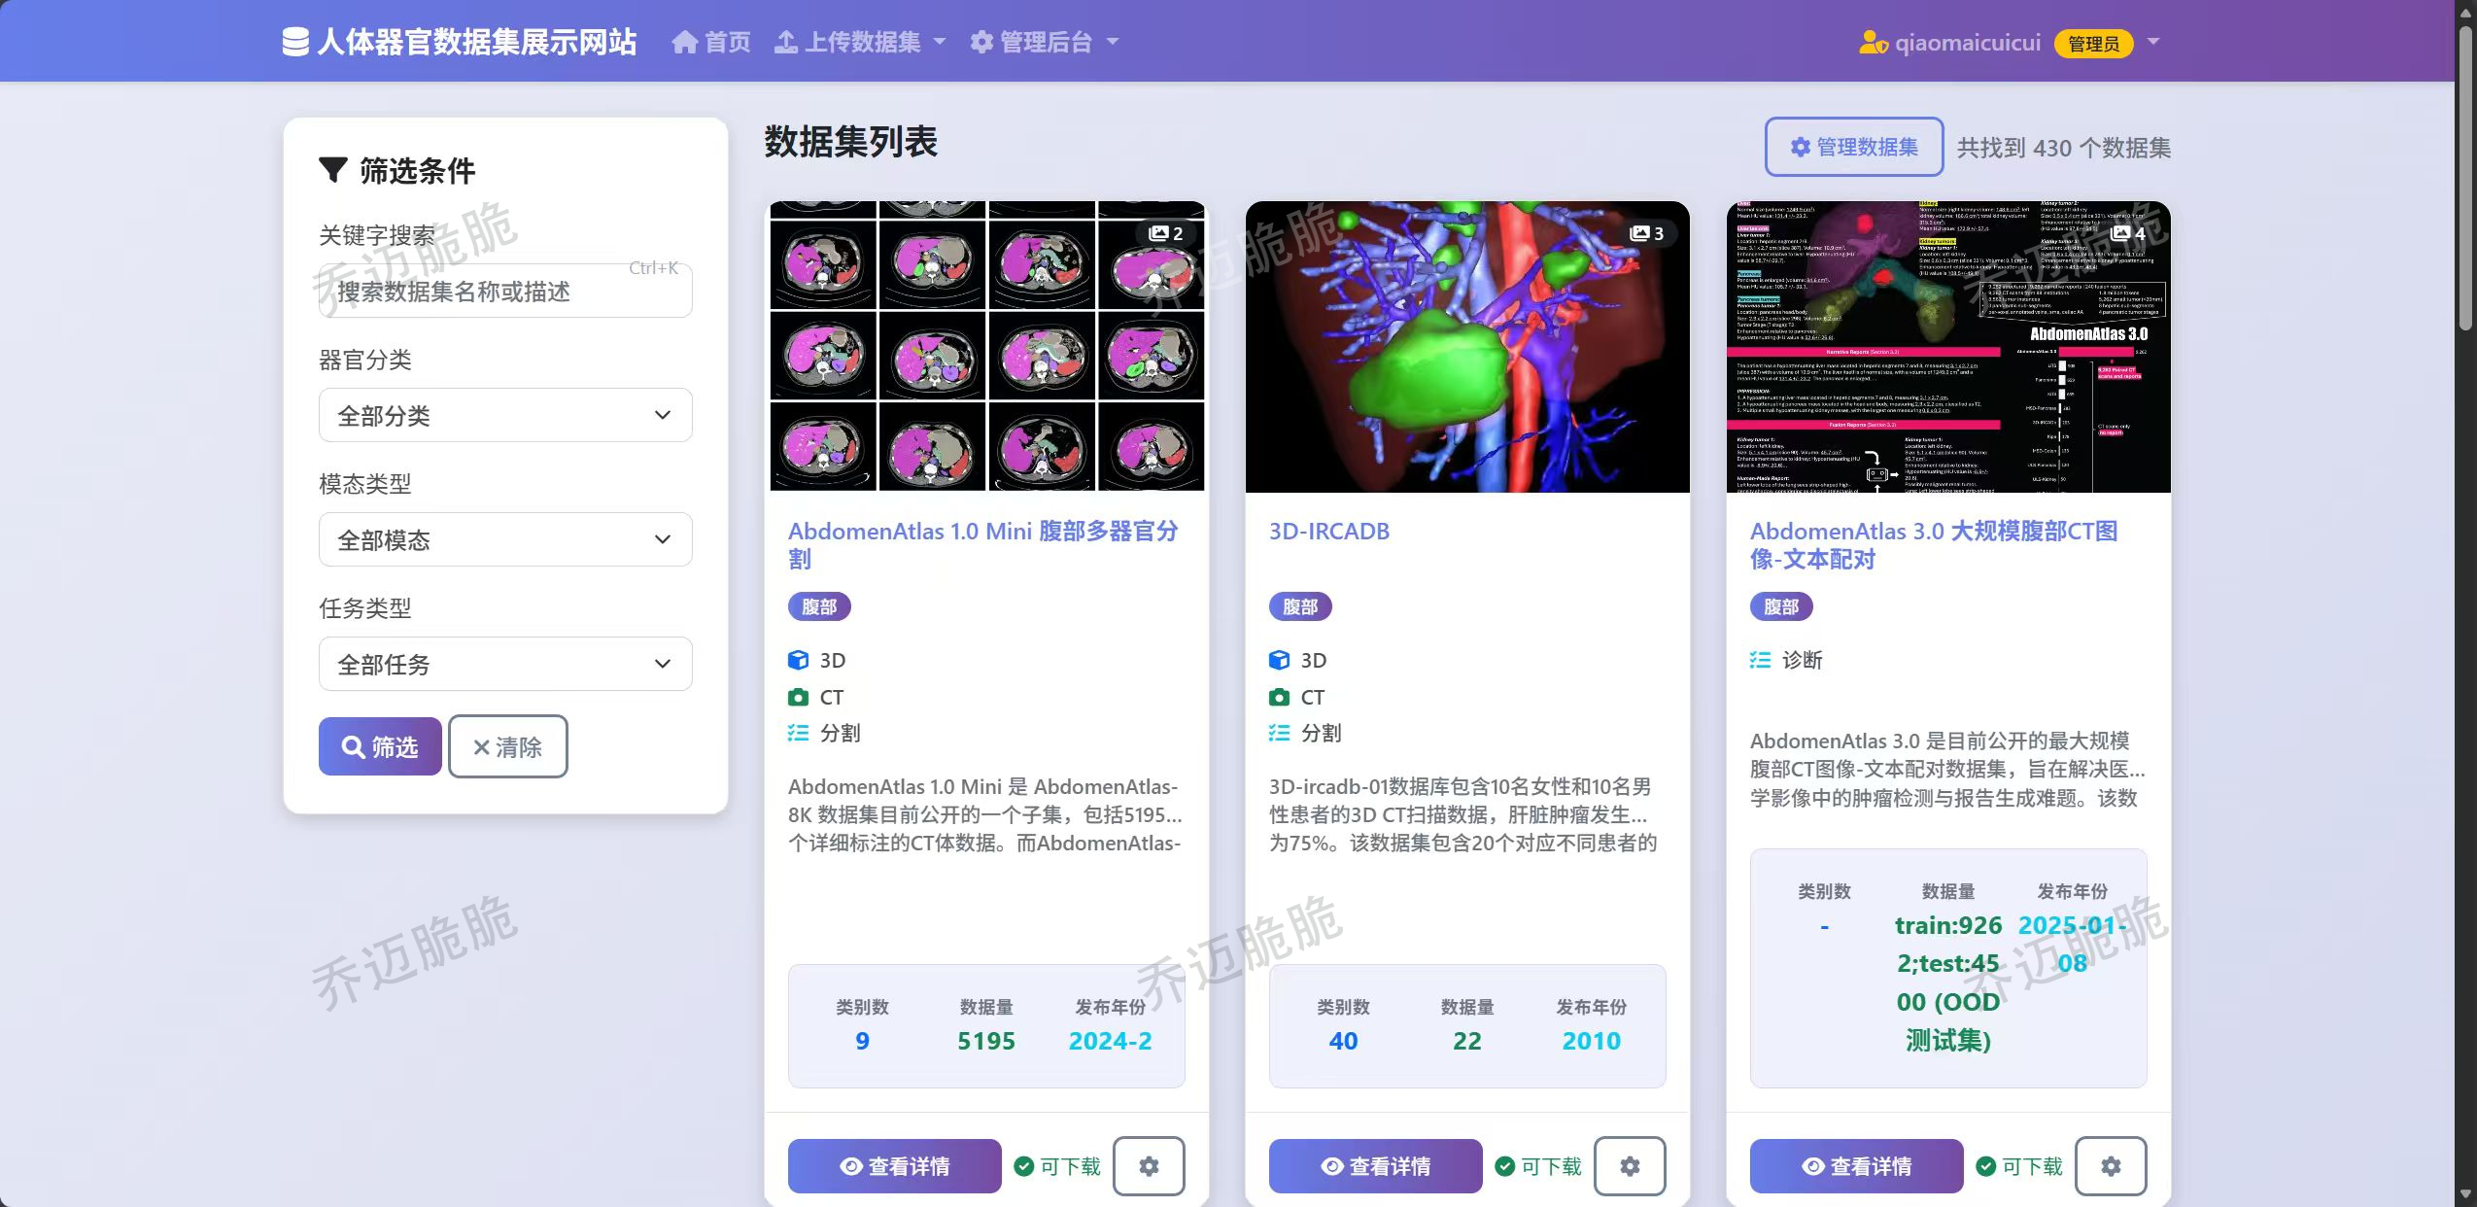2477x1207 pixels.
Task: Click the database logo icon in header
Action: [x=295, y=42]
